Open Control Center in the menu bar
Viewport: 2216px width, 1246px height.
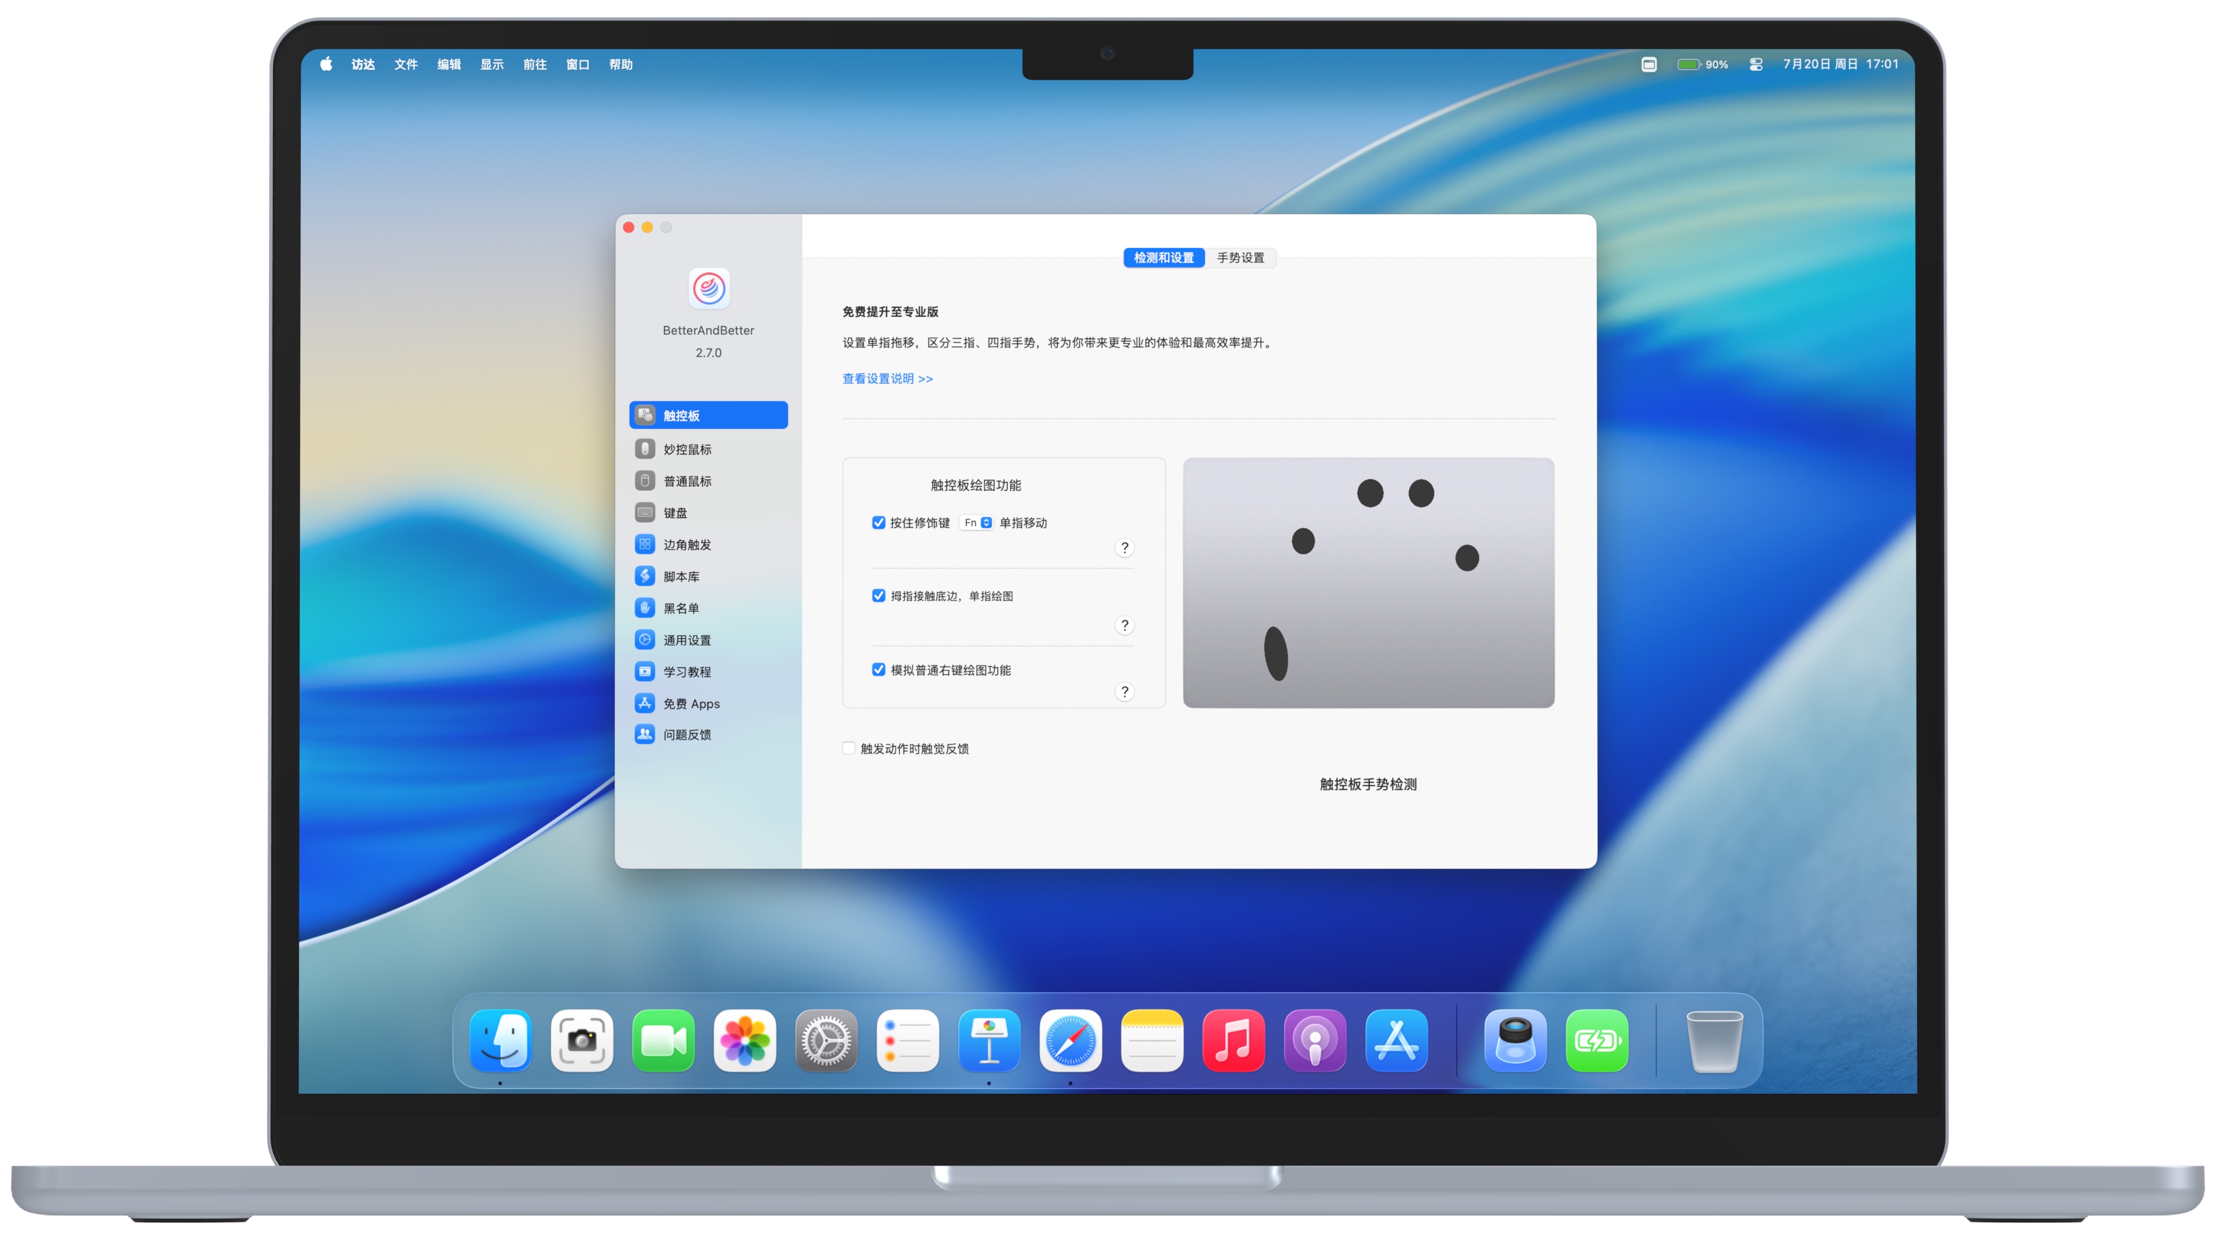click(x=1755, y=65)
